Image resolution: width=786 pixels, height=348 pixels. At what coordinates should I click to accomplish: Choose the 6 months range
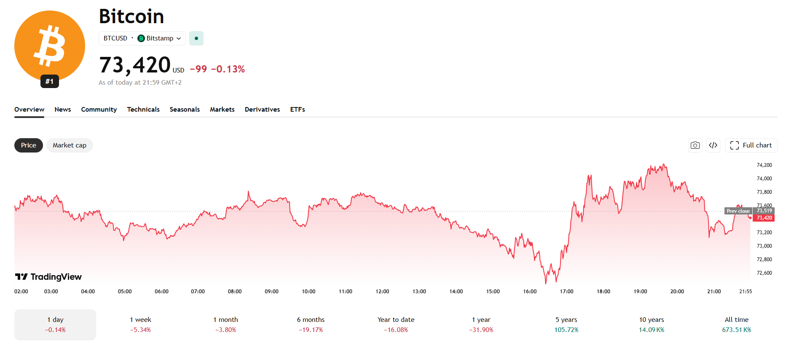pos(311,325)
